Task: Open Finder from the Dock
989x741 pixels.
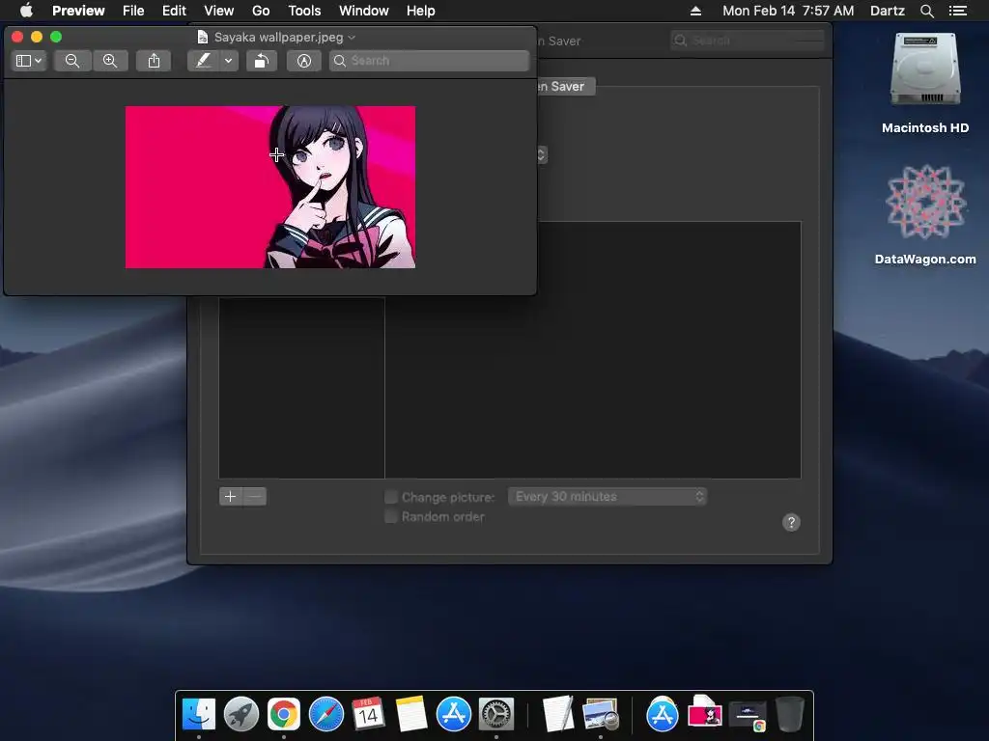Action: 199,714
